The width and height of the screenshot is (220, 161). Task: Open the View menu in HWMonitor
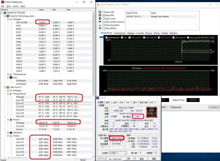(x=9, y=6)
